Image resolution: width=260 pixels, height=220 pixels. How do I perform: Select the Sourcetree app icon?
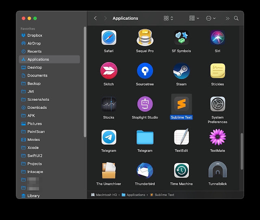click(145, 71)
